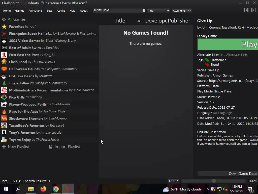The image size is (258, 194).
Task: Open the armorgames.com source link
Action: click(x=233, y=81)
